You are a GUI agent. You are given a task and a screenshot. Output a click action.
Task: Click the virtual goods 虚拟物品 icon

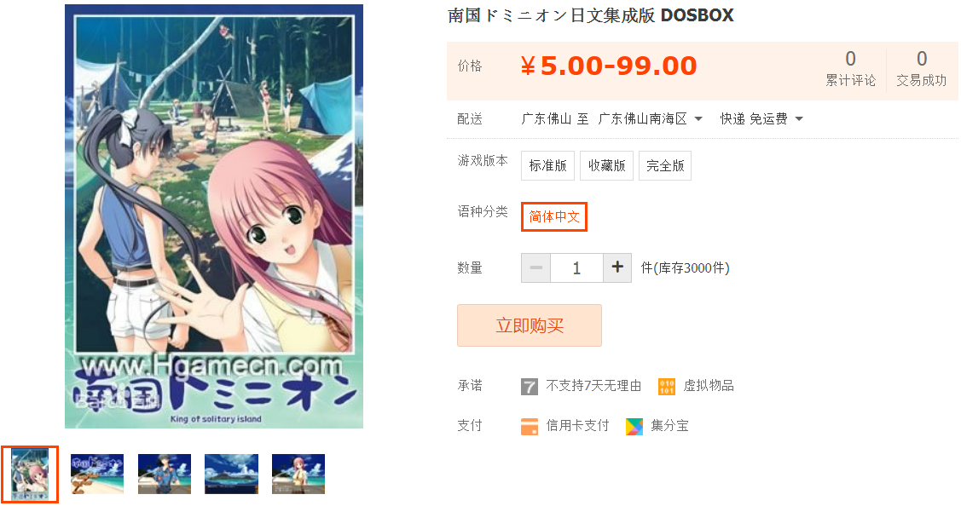click(x=666, y=387)
